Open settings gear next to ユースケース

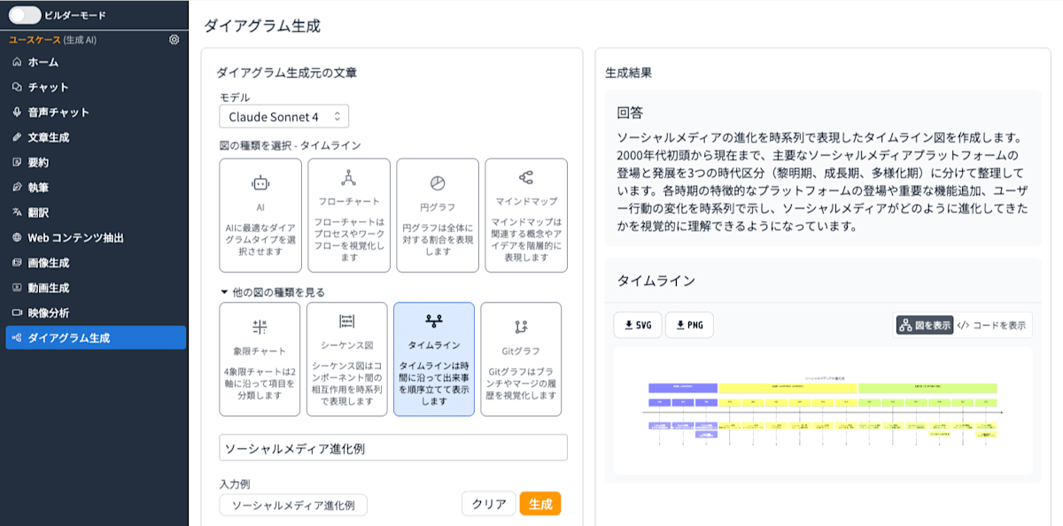coord(174,40)
